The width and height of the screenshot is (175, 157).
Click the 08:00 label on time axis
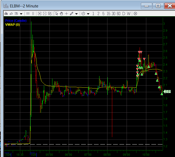tap(107, 155)
